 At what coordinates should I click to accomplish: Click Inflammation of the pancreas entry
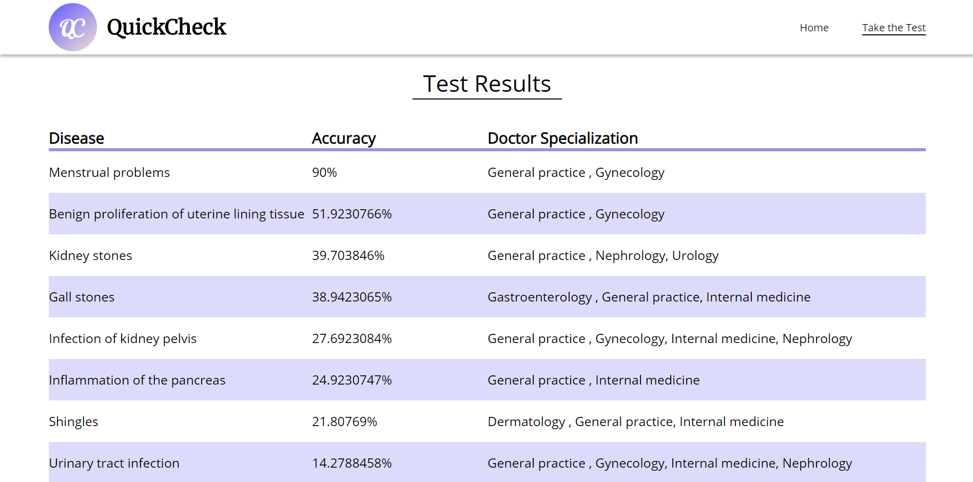[x=137, y=380]
